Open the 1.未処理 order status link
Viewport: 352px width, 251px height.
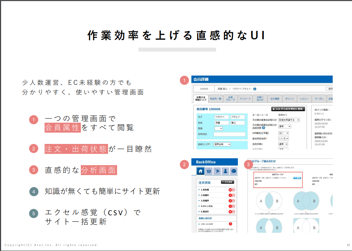click(x=205, y=190)
